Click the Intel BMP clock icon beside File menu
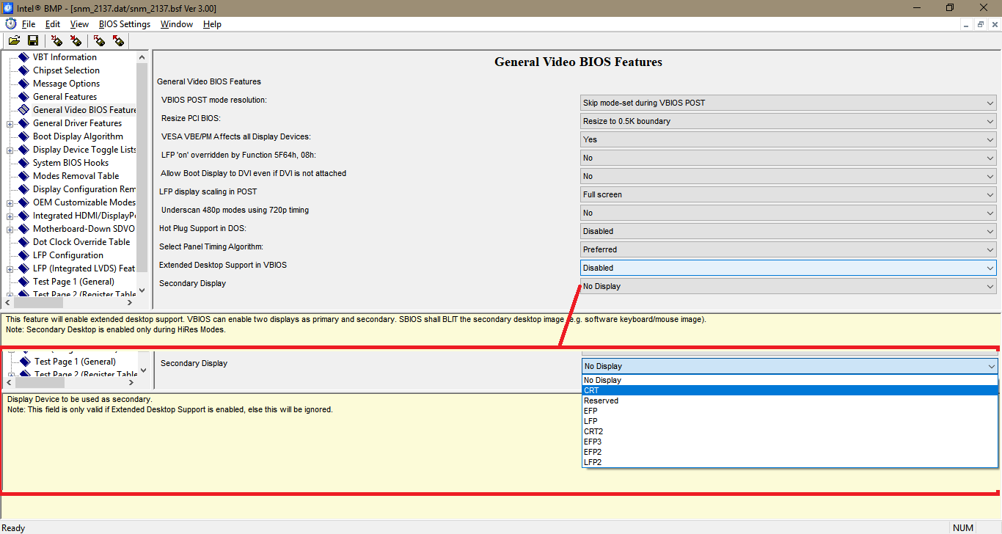Image resolution: width=1002 pixels, height=534 pixels. [x=11, y=24]
